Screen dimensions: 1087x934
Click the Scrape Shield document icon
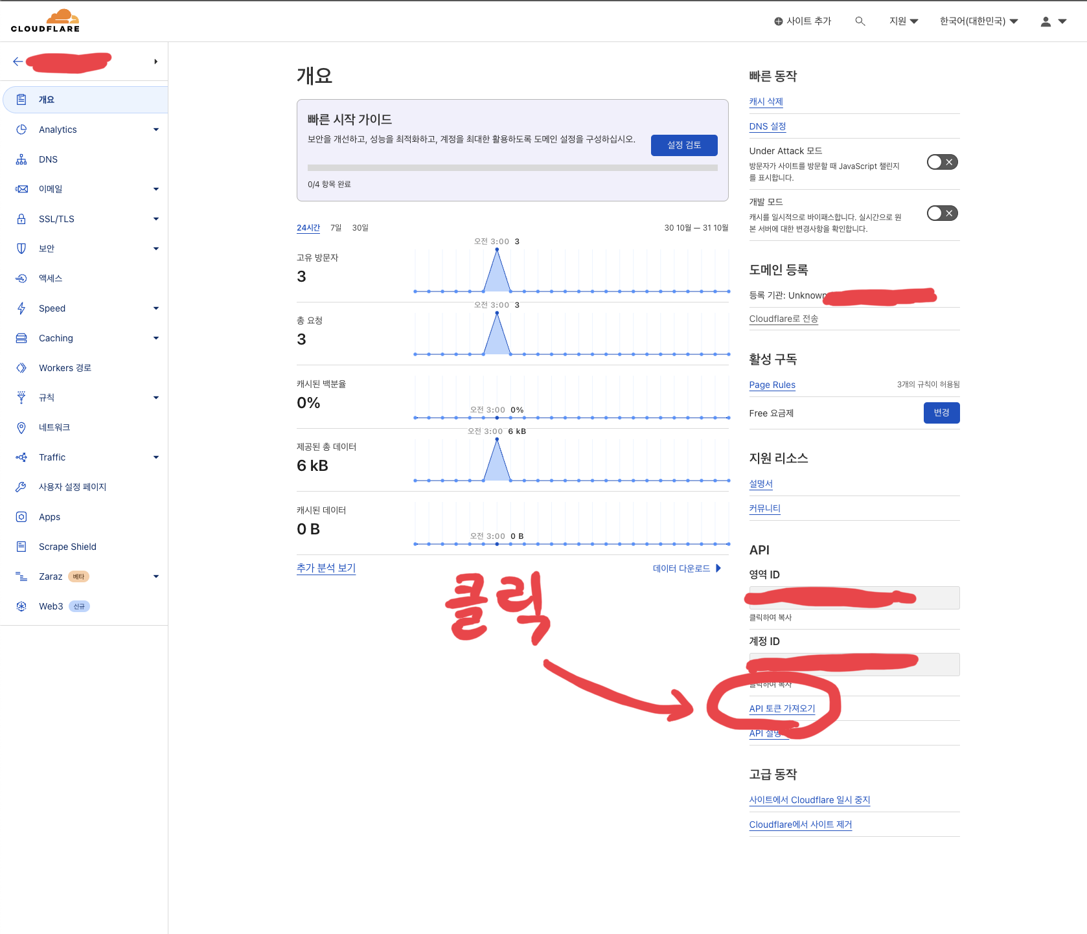pos(21,547)
